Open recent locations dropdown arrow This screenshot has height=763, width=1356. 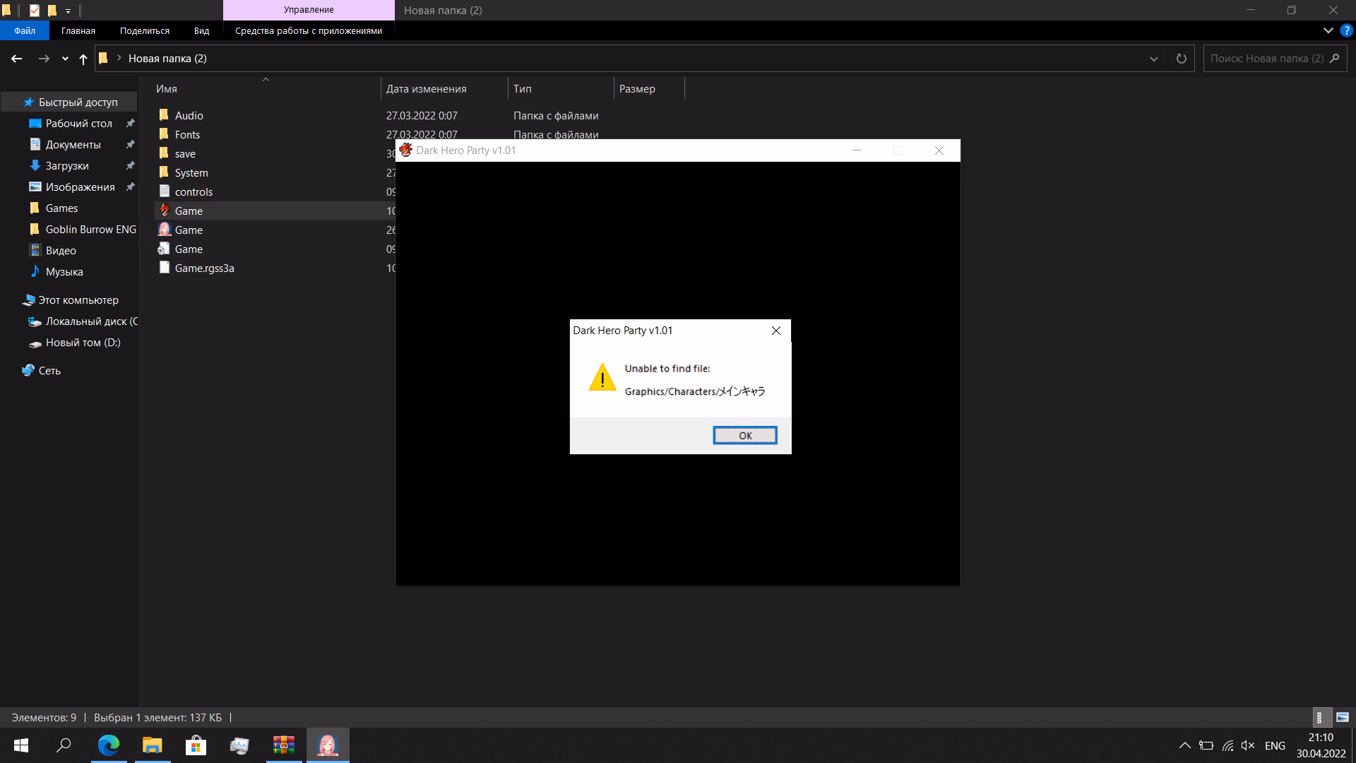click(x=65, y=59)
